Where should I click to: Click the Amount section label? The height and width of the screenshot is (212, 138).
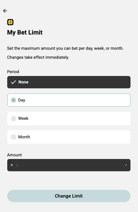(x=14, y=155)
